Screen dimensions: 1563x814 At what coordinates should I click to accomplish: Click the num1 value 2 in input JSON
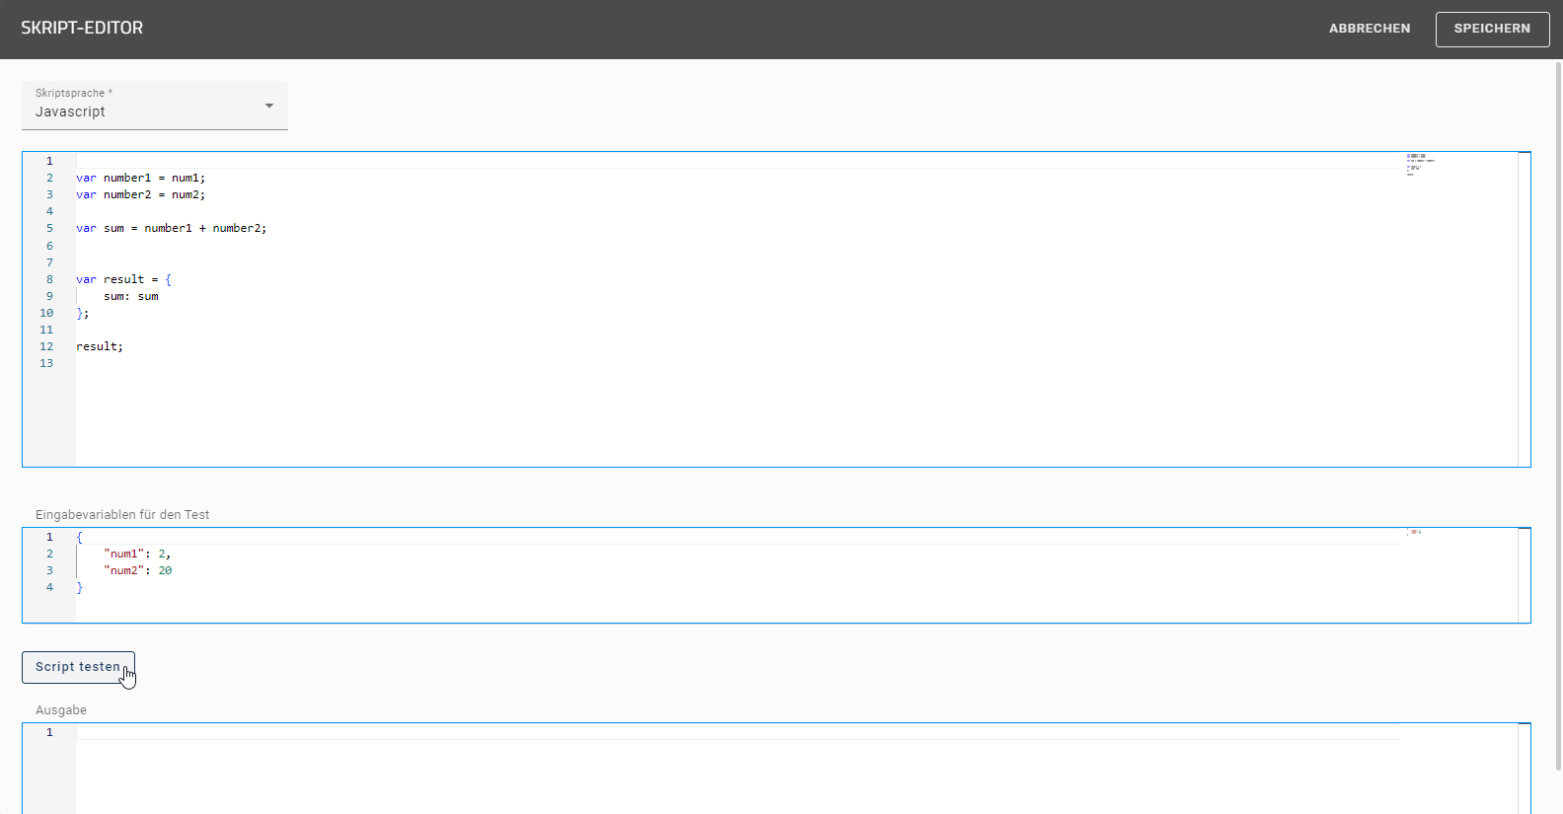click(164, 554)
